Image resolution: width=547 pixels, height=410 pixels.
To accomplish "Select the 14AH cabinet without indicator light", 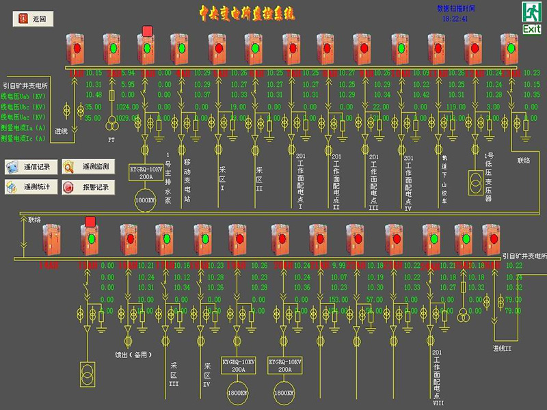I will [x=51, y=240].
